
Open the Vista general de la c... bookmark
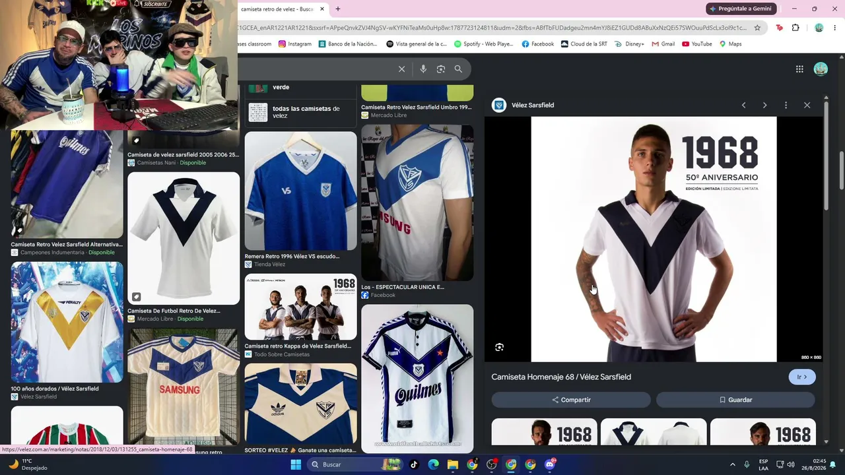point(417,44)
